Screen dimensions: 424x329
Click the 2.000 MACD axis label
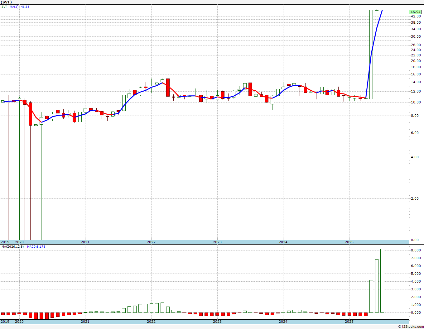click(416, 297)
